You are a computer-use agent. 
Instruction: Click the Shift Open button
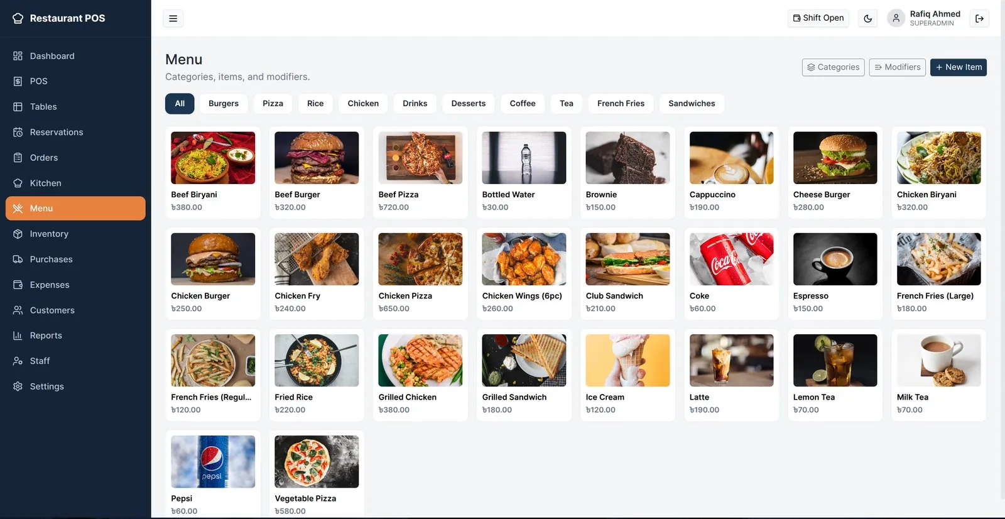click(x=818, y=18)
